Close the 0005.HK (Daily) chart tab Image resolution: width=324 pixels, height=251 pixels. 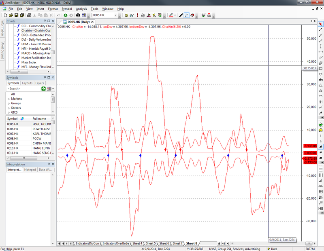point(92,22)
